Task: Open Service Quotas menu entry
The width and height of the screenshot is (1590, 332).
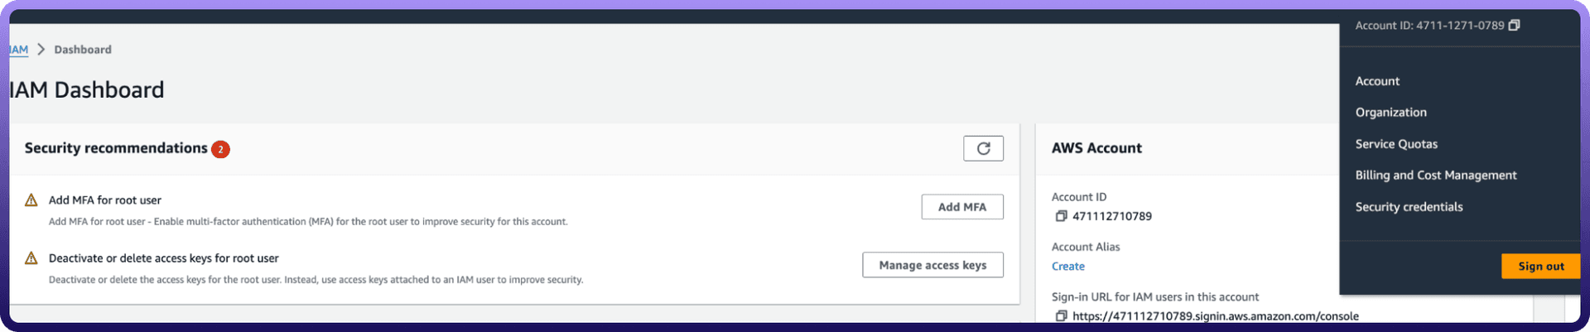Action: (1396, 144)
